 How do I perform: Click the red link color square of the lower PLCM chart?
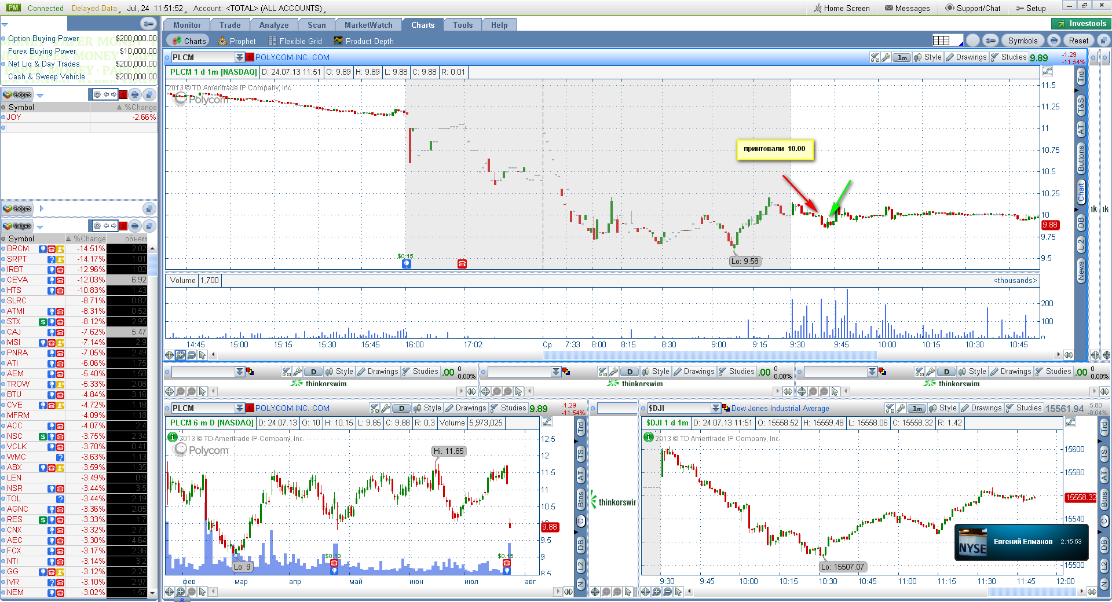[x=250, y=408]
